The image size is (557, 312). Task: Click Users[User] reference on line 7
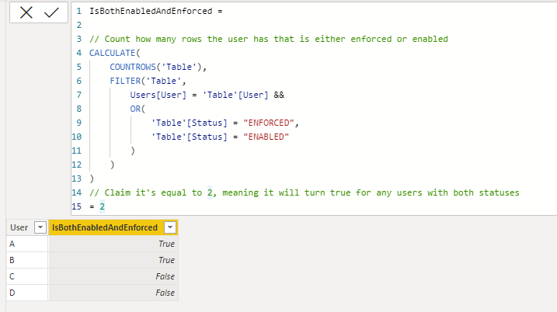[158, 95]
